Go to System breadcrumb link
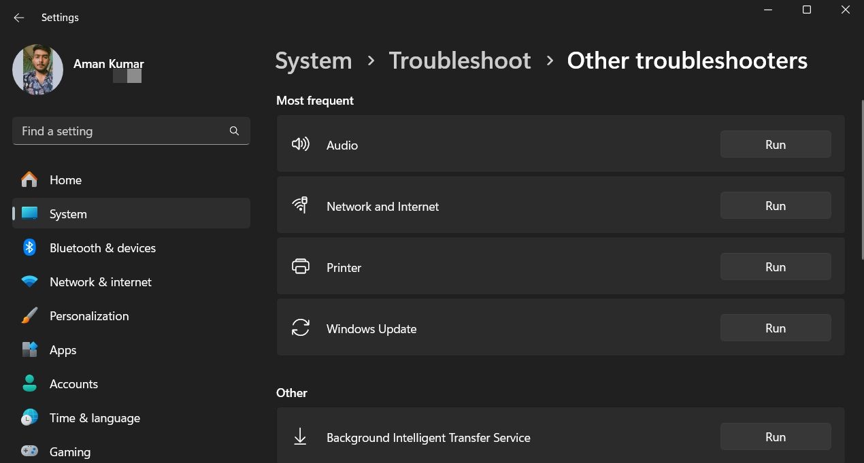This screenshot has width=864, height=463. click(314, 61)
